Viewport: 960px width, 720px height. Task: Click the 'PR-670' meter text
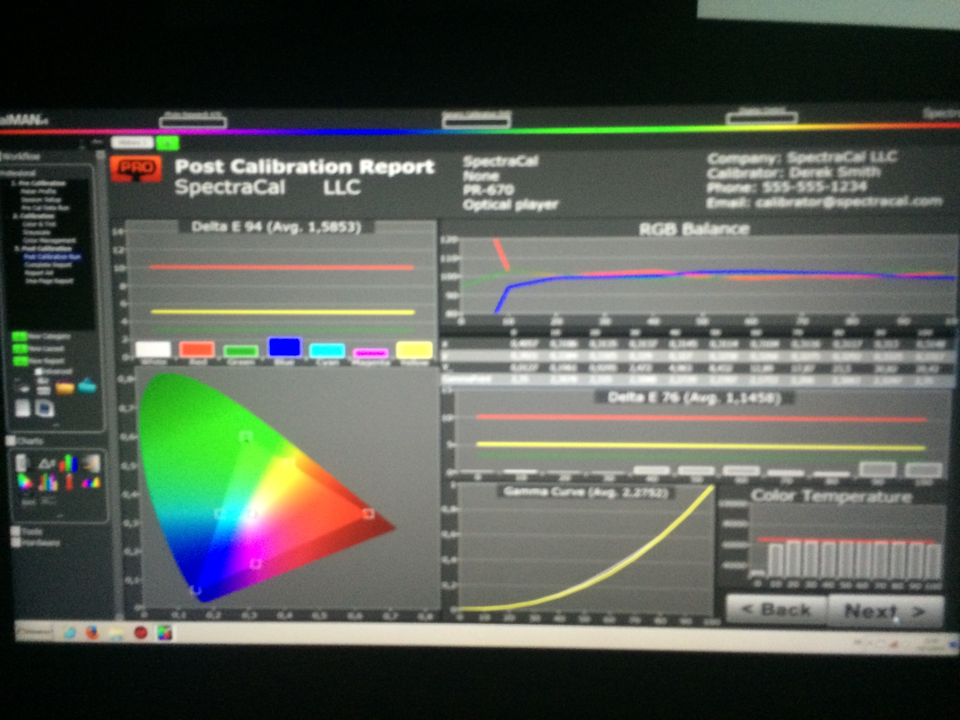488,190
